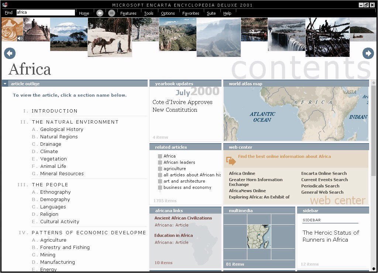Jump to the Climate section
Screen dimensions: 378x273
(x=49, y=152)
